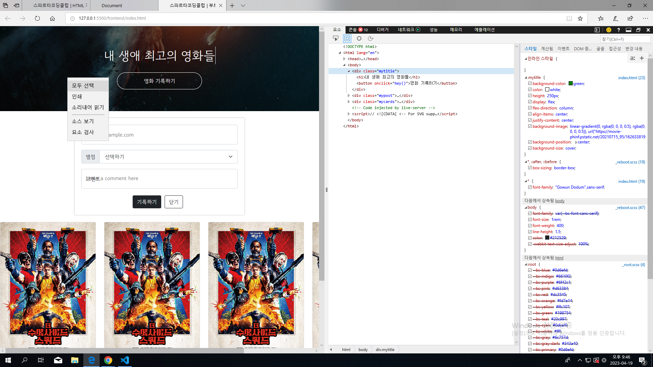
Task: Open the 별점 선택하기 rating dropdown
Action: [x=168, y=157]
